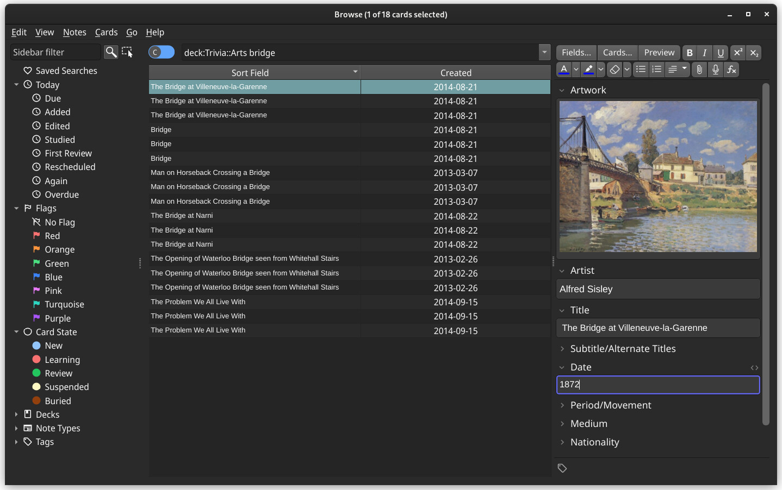Screen dimensions: 782x490
Task: Expand the Note Types tree section
Action: pyautogui.click(x=16, y=428)
